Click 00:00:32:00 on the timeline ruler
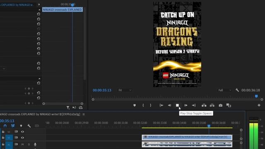Screen dimensions: 265x149 tap(140, 123)
